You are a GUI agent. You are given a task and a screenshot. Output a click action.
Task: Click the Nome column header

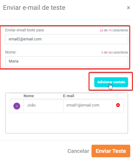tap(29, 96)
